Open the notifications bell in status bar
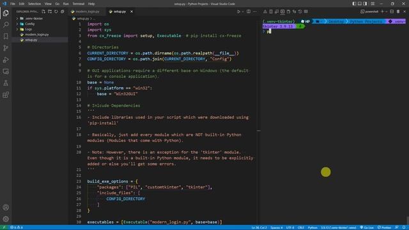The width and height of the screenshot is (409, 230). 404,227
